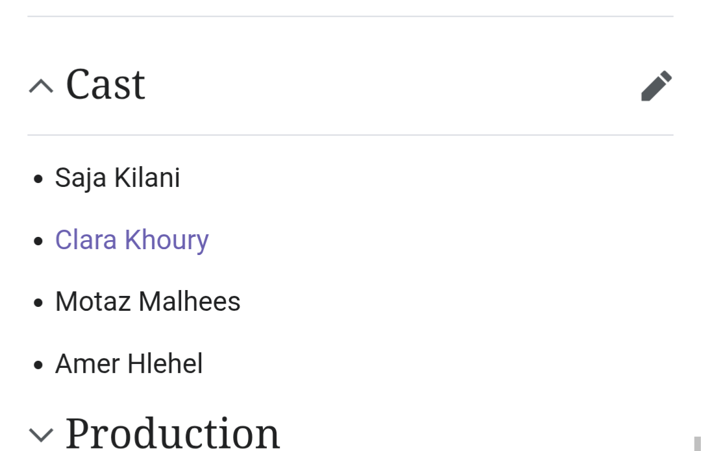
Task: Toggle the Production heading title
Action: pyautogui.click(x=173, y=433)
